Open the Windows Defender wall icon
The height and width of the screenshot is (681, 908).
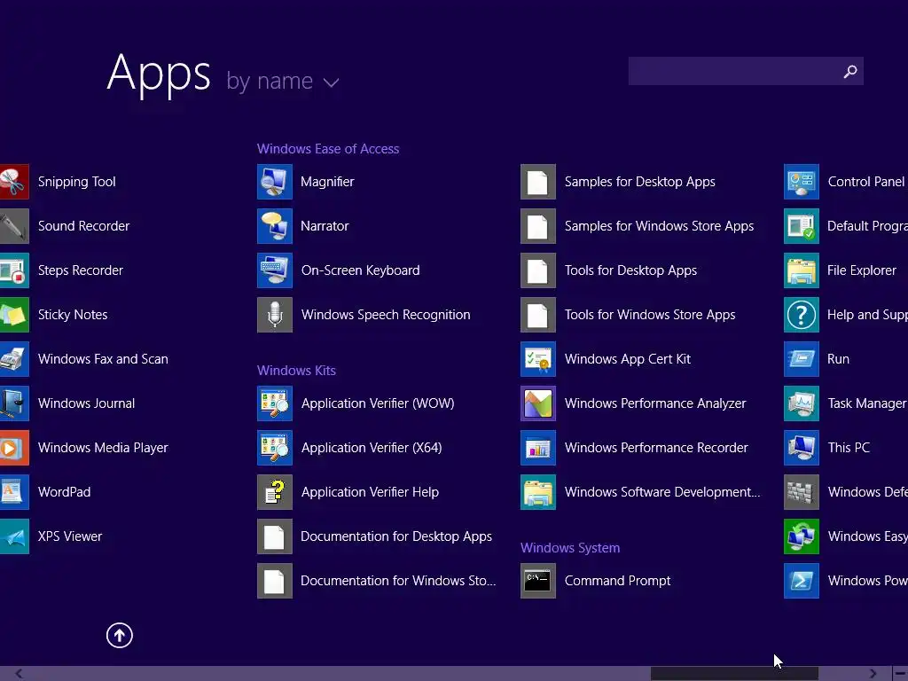[x=802, y=492]
